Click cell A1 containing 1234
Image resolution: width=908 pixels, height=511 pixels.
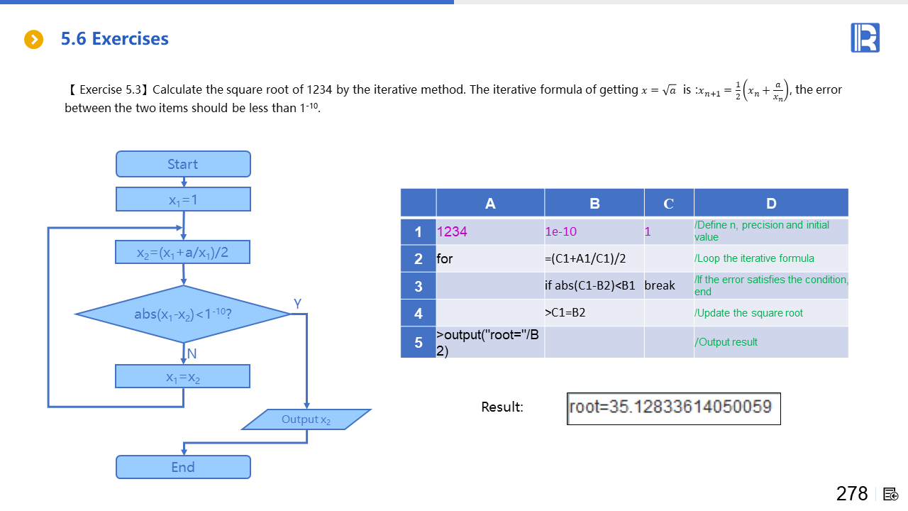pos(490,231)
